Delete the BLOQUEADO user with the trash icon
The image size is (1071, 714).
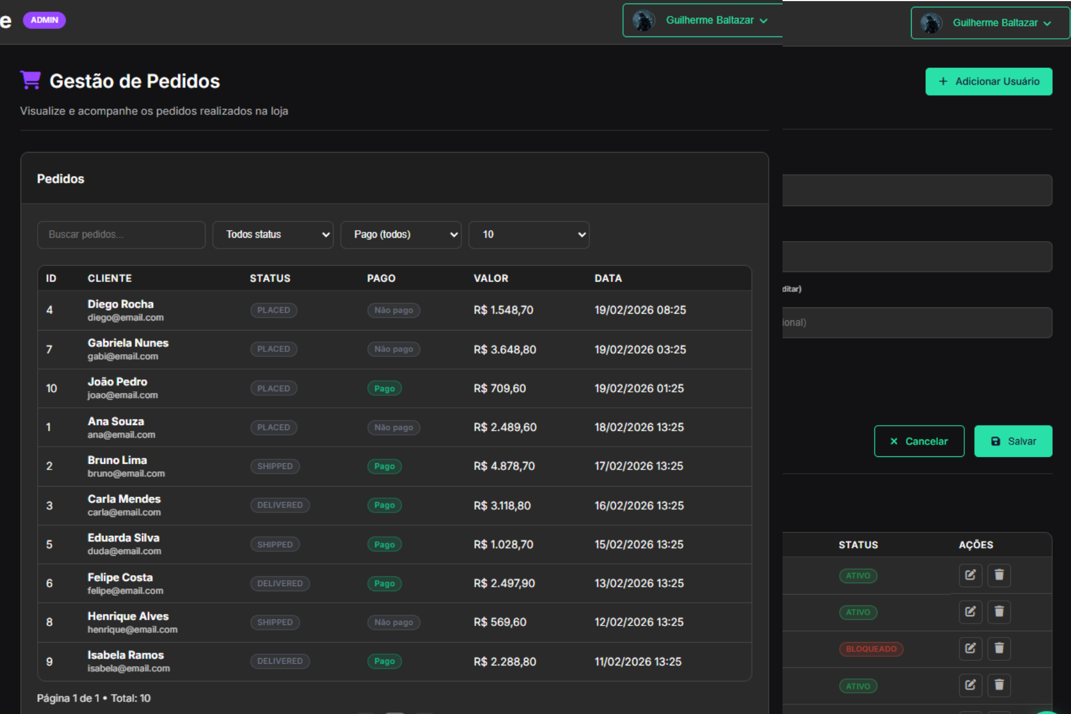click(x=999, y=648)
